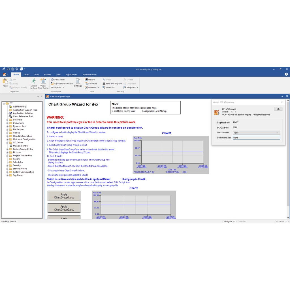Click the Chart2 plot area
This screenshot has height=290, width=290.
click(136, 205)
